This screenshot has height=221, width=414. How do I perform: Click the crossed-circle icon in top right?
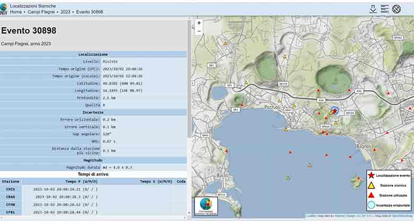click(396, 8)
